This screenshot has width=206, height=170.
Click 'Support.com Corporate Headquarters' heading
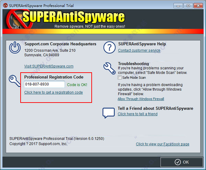coord(60,44)
